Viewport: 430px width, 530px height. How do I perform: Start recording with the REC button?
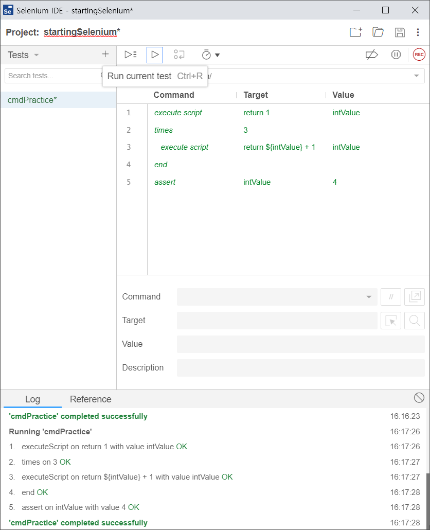click(x=419, y=55)
